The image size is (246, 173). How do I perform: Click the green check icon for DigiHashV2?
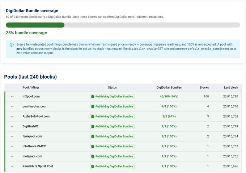coord(93,127)
